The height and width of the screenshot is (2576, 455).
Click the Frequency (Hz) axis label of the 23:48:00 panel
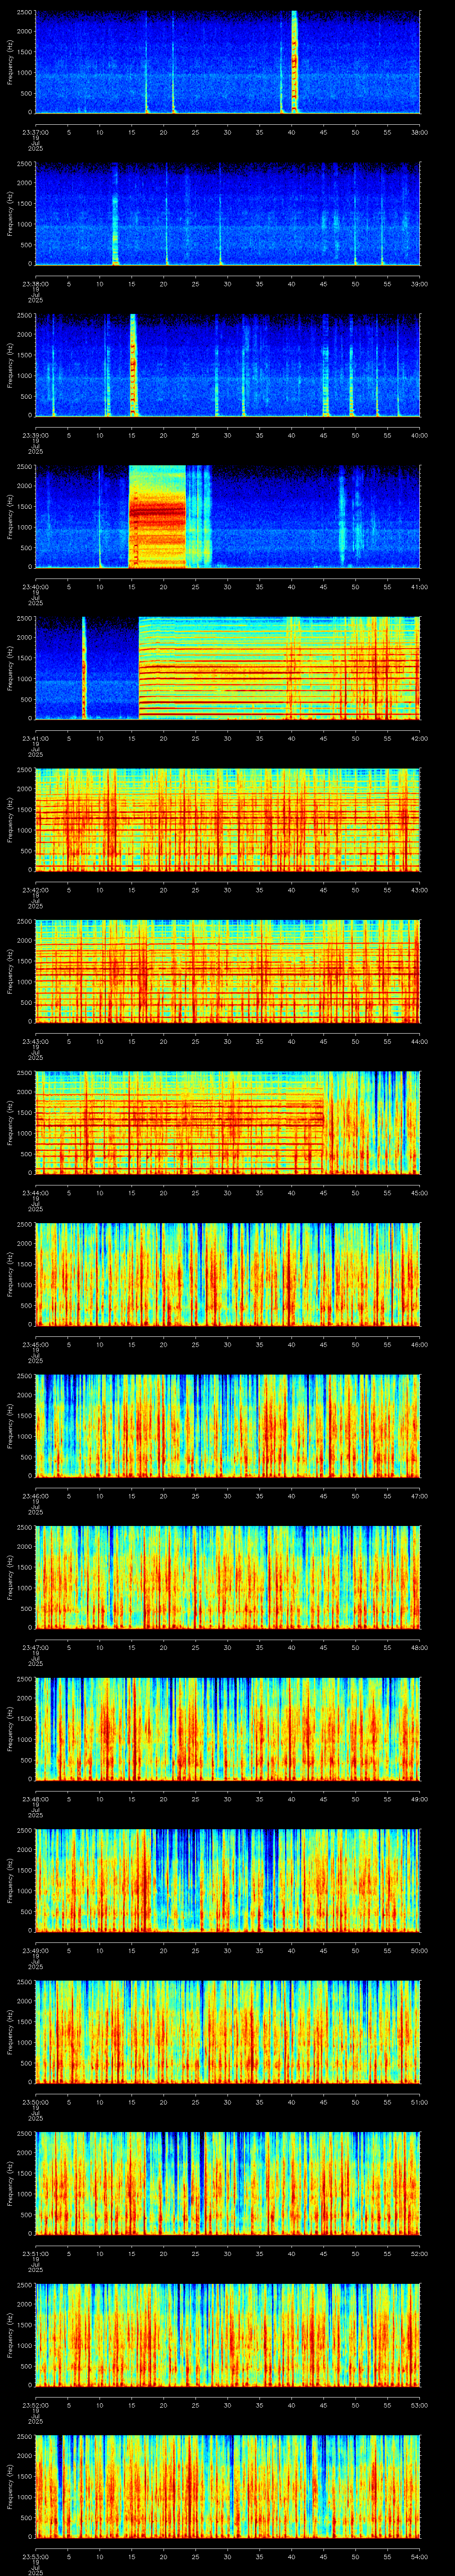[10, 1729]
